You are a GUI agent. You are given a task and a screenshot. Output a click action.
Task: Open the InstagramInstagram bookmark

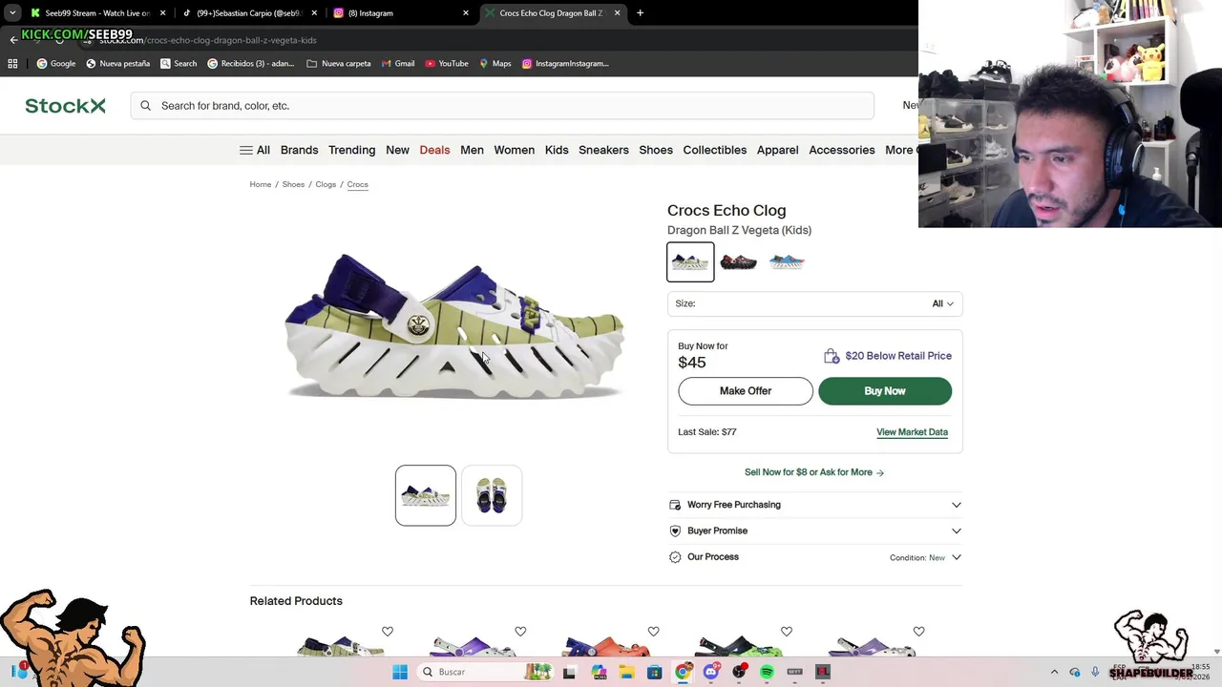coord(565,63)
